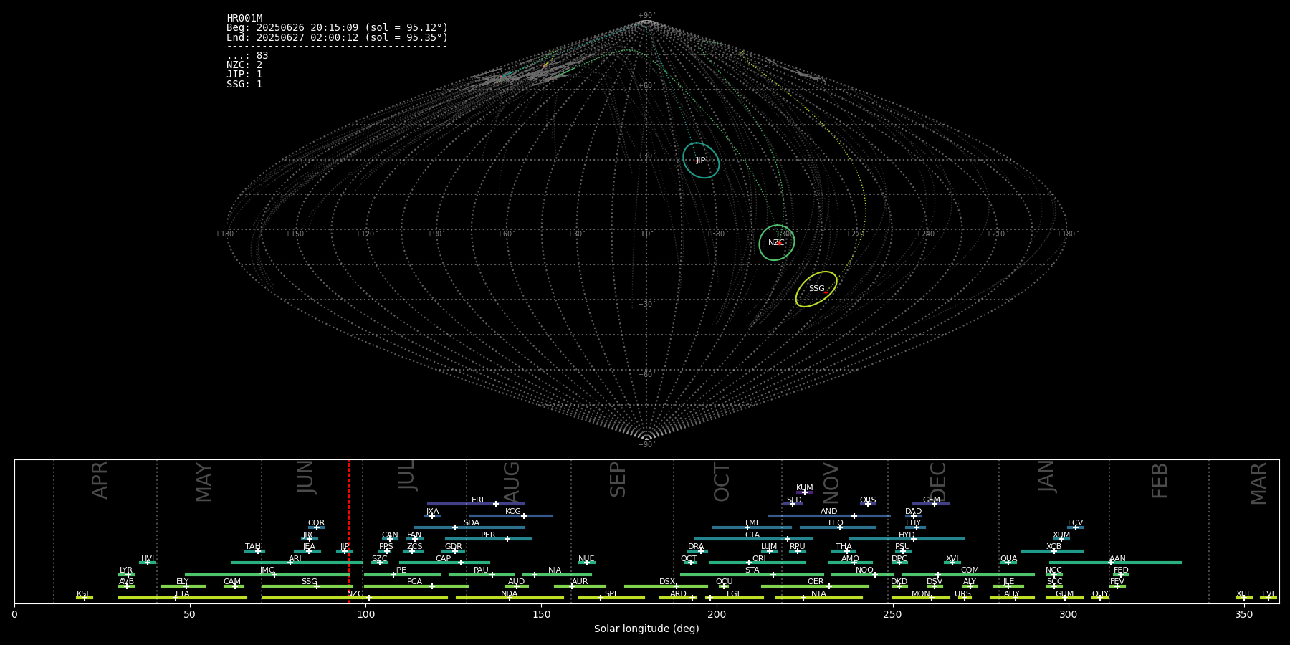Click the SDA shower label in timeline
The height and width of the screenshot is (645, 1290).
pos(471,523)
